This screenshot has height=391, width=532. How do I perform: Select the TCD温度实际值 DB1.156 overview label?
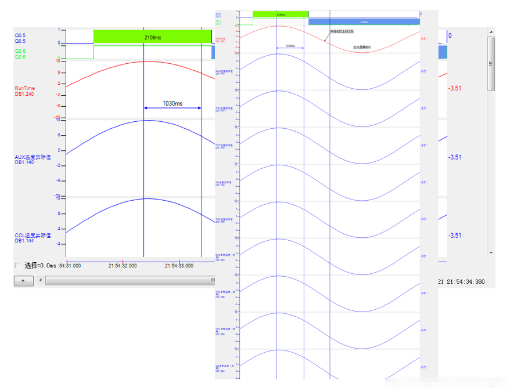(x=224, y=220)
